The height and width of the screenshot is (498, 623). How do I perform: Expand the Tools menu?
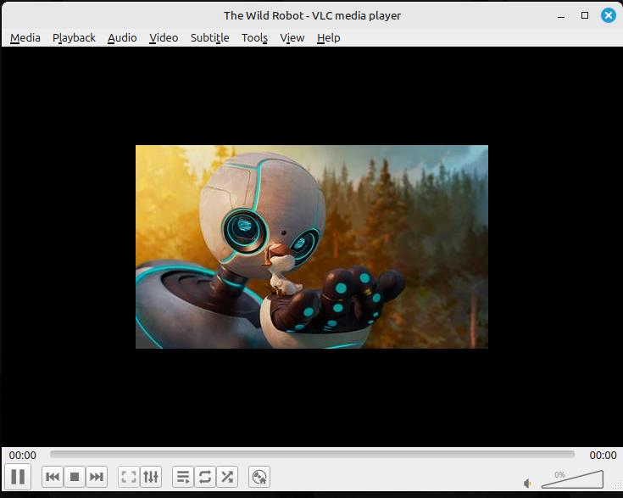[254, 37]
